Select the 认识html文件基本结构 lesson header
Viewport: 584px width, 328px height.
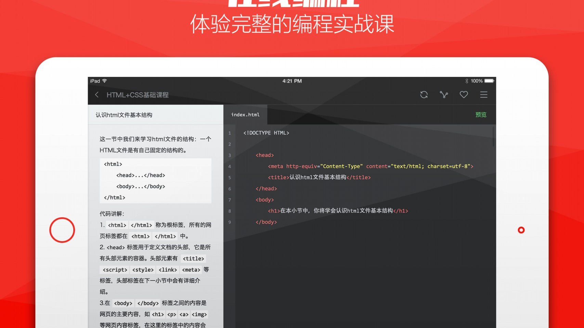(x=124, y=115)
